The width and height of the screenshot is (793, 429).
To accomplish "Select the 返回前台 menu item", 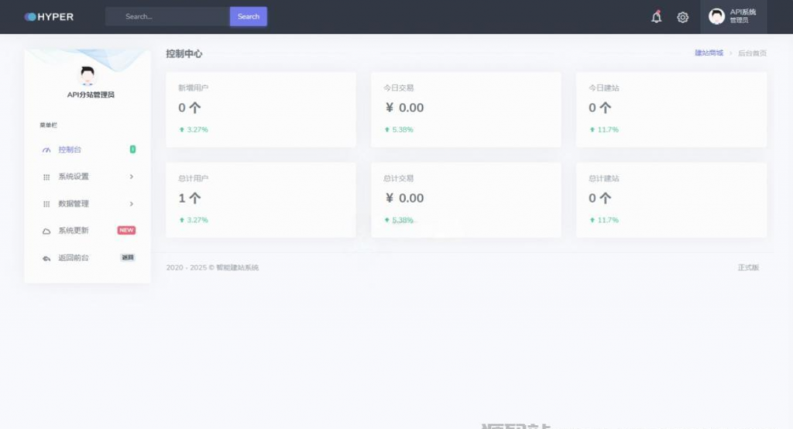I will pos(74,258).
